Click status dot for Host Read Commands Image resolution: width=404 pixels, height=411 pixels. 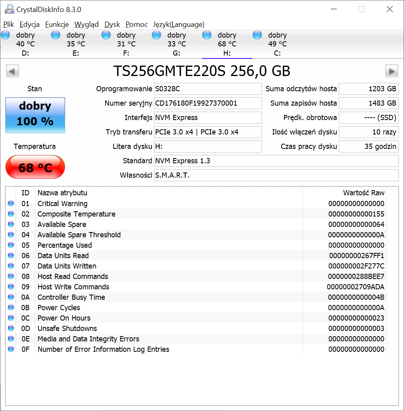tap(11, 276)
